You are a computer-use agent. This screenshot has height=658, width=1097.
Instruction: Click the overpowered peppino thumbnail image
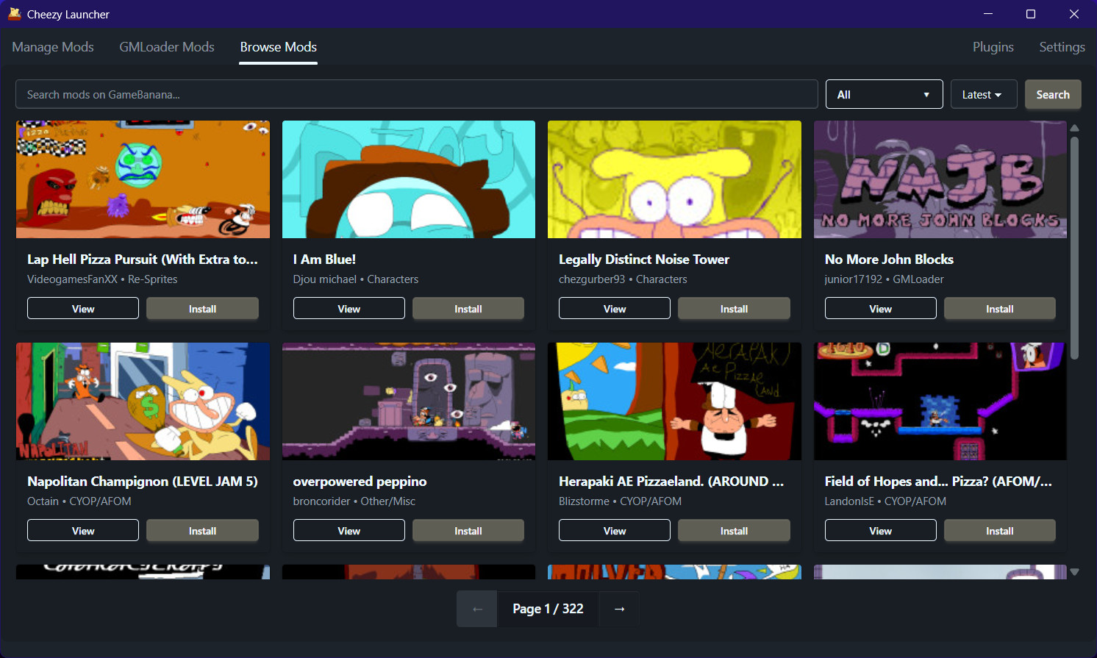pyautogui.click(x=409, y=401)
